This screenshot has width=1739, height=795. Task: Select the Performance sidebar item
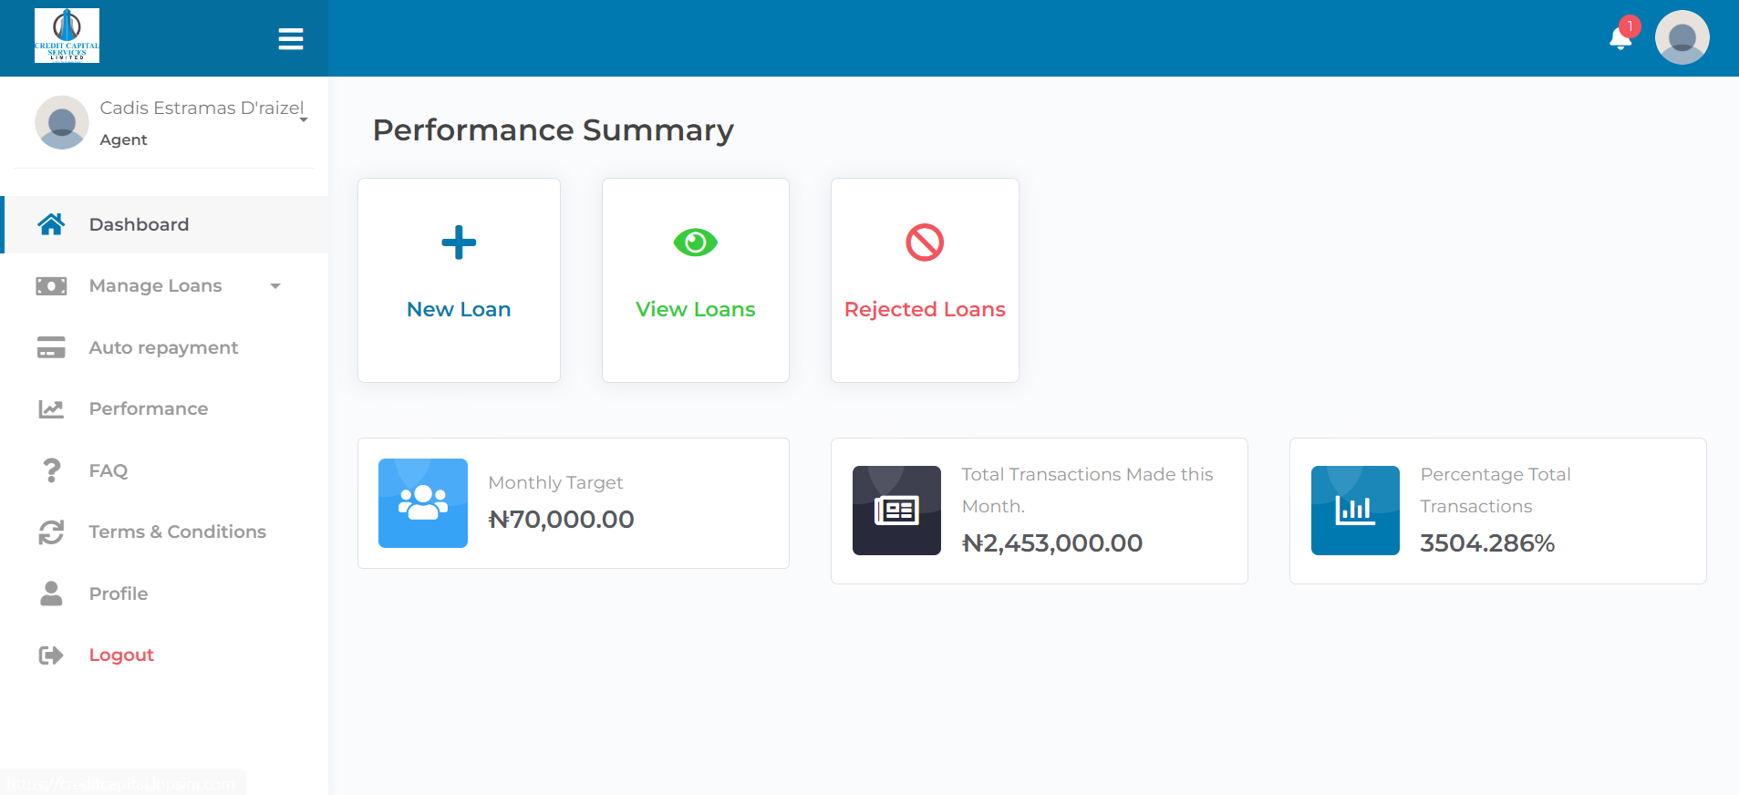coord(149,408)
